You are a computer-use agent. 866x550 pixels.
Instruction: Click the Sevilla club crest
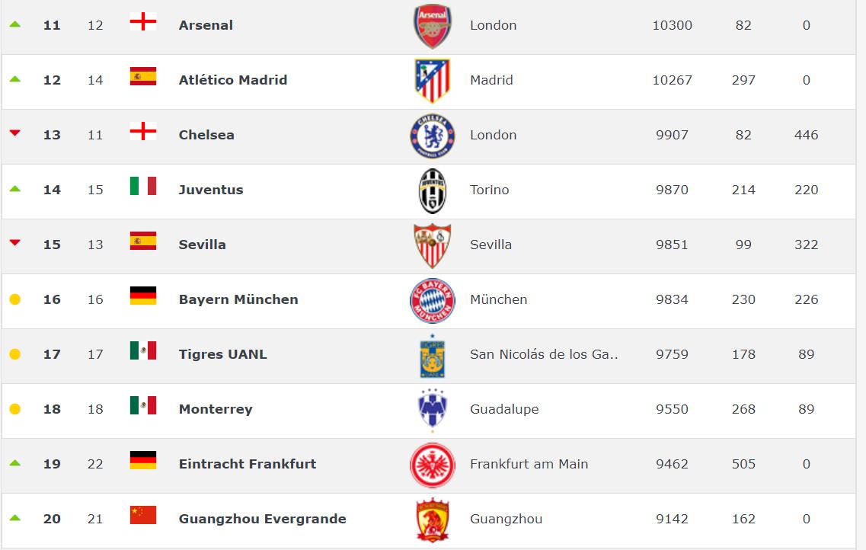click(x=432, y=245)
